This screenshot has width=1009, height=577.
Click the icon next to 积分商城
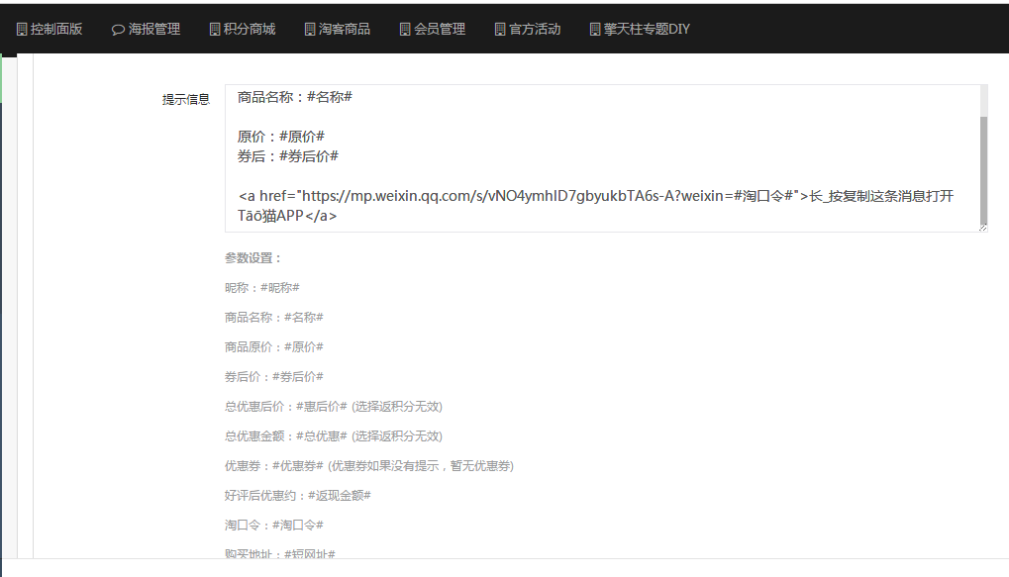click(215, 30)
